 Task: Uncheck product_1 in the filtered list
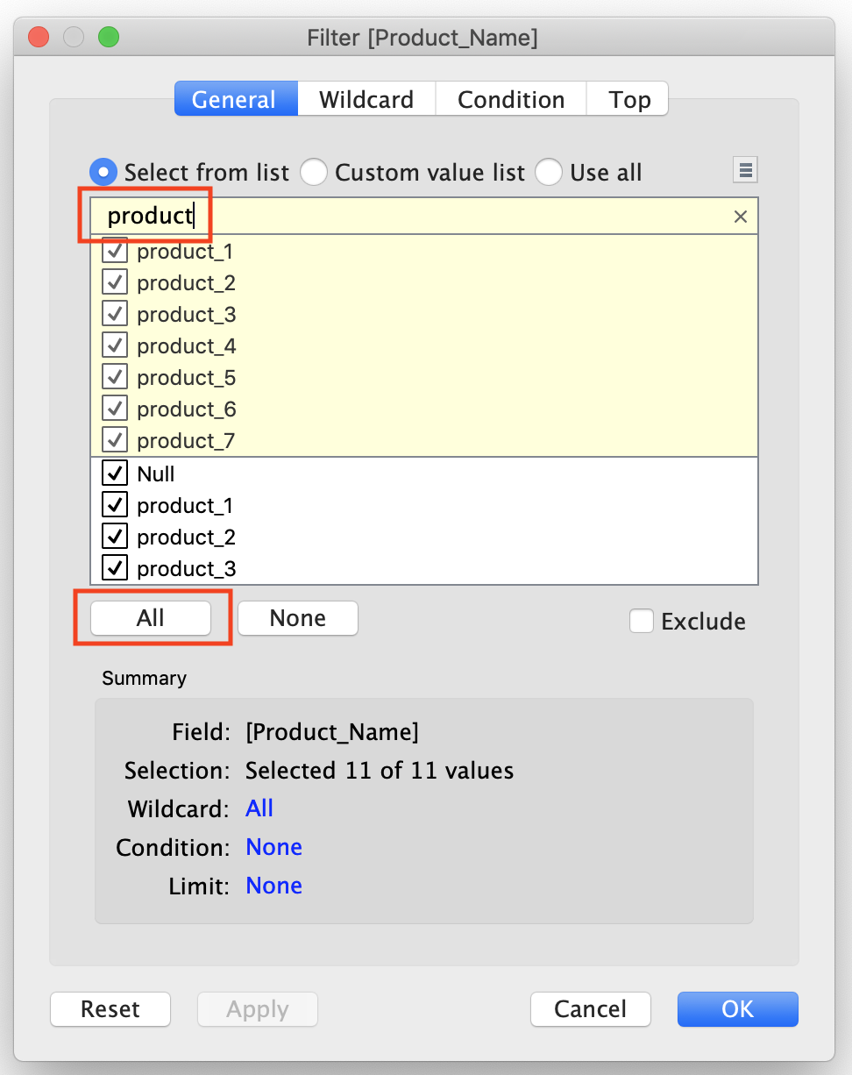[115, 251]
